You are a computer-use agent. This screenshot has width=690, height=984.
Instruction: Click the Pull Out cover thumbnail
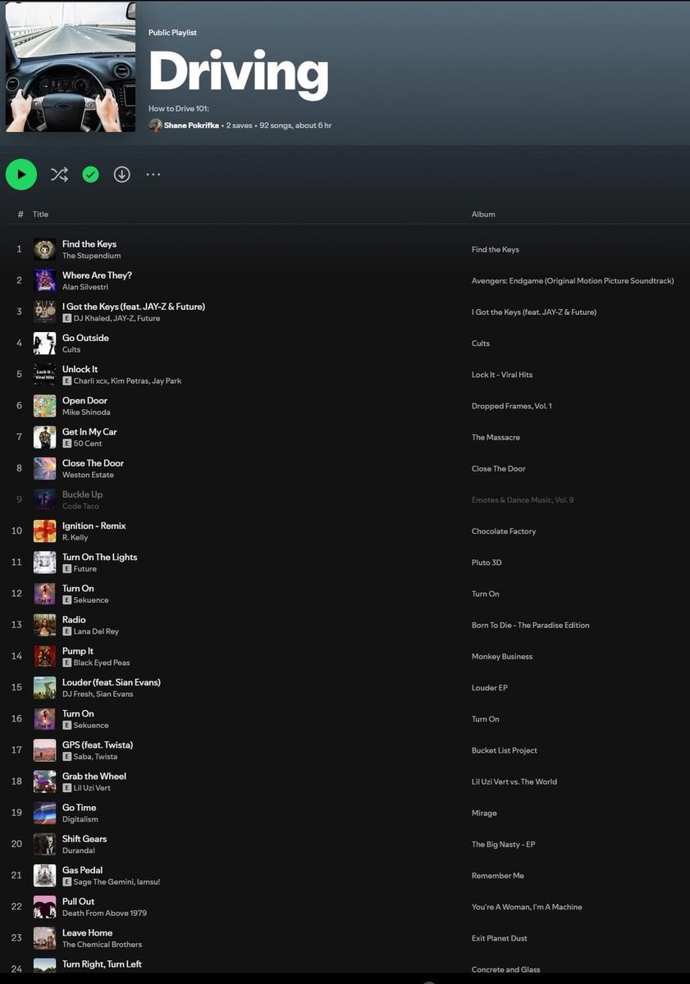44,907
